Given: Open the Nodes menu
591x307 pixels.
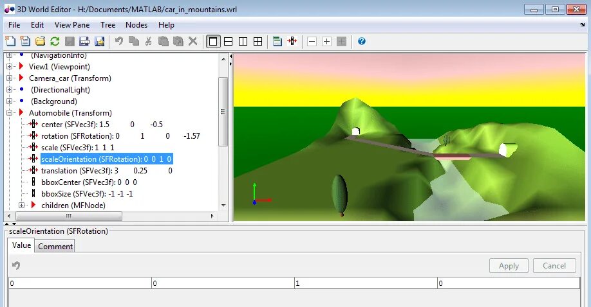Looking at the screenshot, I should tap(136, 25).
